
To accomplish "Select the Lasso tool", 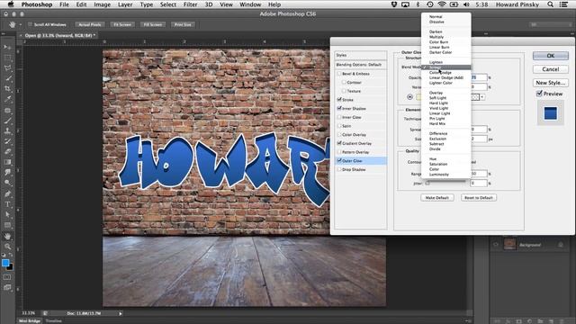I will 7,68.
